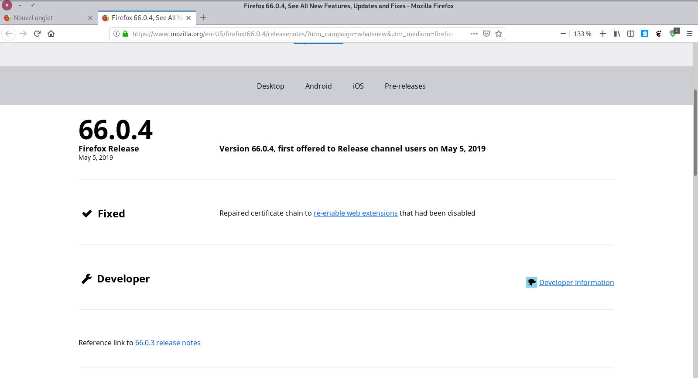Switch to the Nouvel onglet tab
698x378 pixels.
coord(49,18)
